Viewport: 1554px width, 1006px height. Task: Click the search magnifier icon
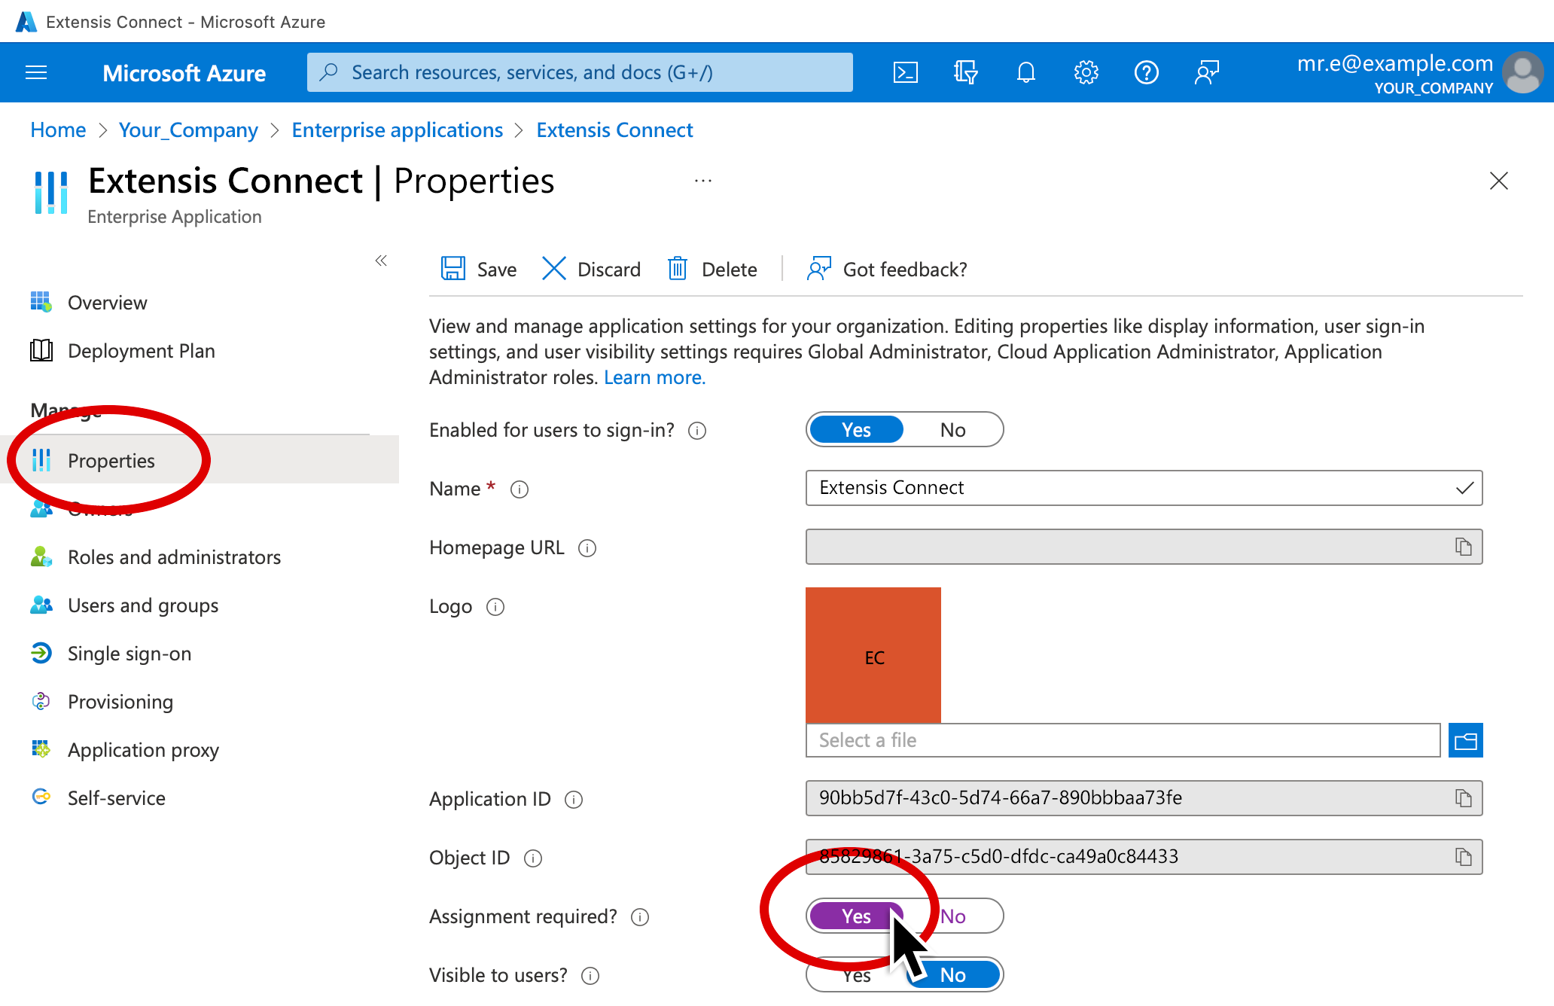click(328, 72)
